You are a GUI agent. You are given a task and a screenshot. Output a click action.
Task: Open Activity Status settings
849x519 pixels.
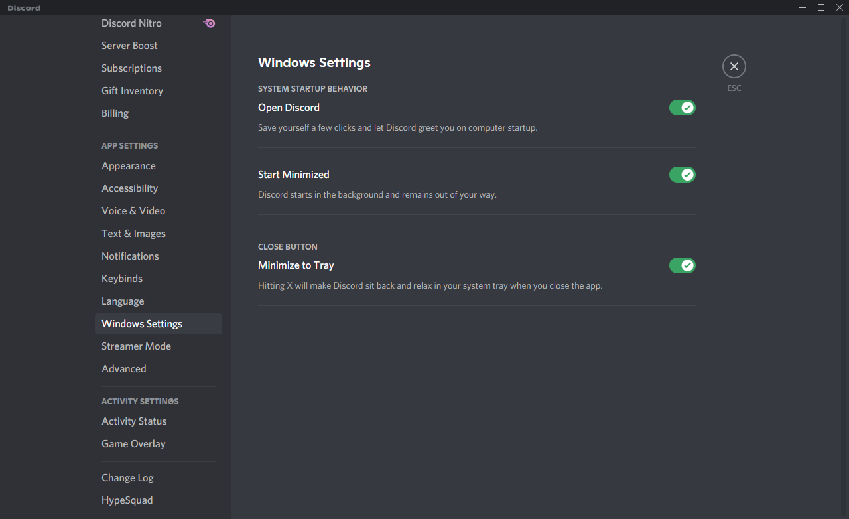coord(158,421)
